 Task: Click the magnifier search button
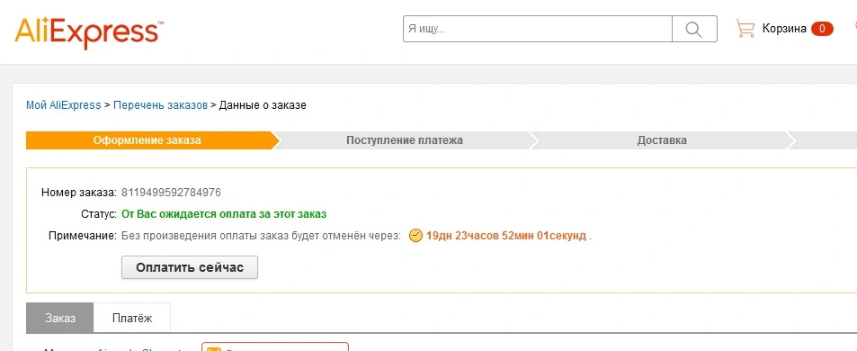coord(694,29)
